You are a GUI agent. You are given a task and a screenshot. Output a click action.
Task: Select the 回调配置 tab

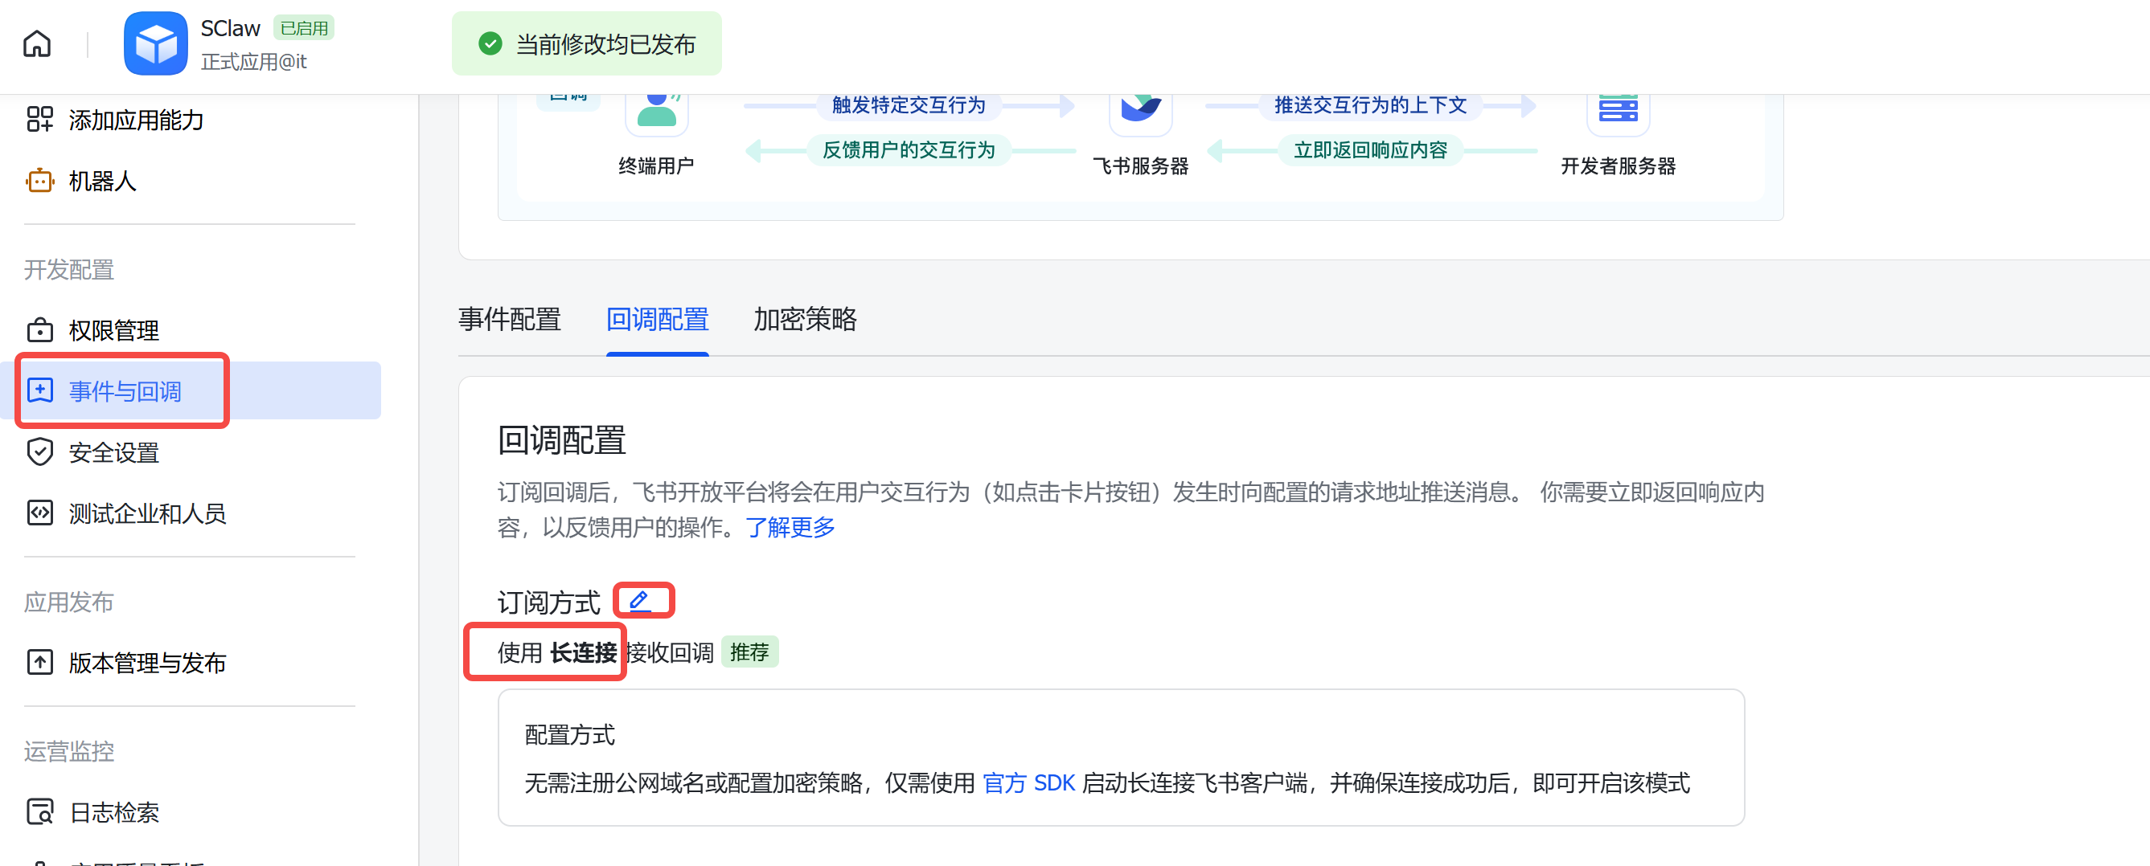pyautogui.click(x=657, y=320)
